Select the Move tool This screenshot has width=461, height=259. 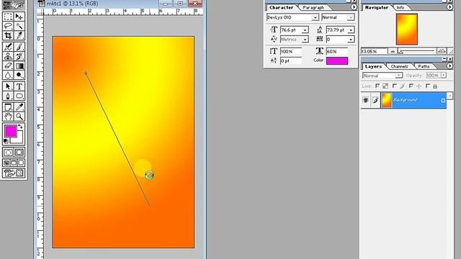pyautogui.click(x=19, y=17)
